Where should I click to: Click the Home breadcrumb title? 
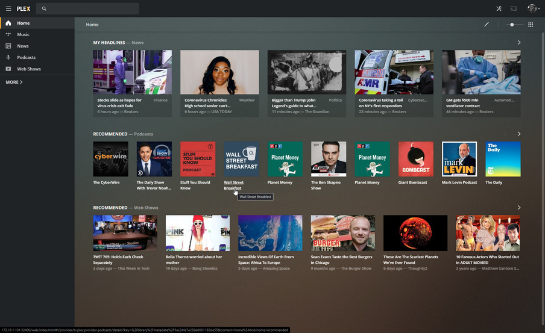92,25
